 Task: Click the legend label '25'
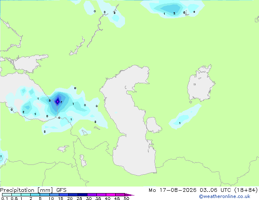click(x=79, y=198)
